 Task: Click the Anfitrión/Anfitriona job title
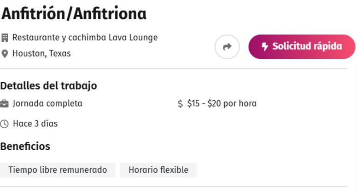tap(74, 14)
